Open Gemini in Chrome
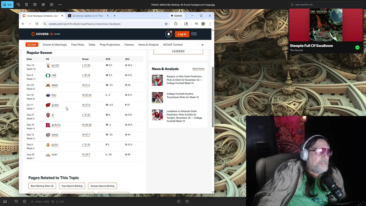 [x=176, y=16]
